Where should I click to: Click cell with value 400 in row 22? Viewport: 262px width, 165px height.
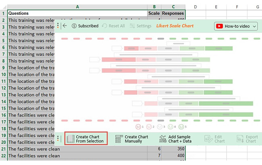coord(173,156)
